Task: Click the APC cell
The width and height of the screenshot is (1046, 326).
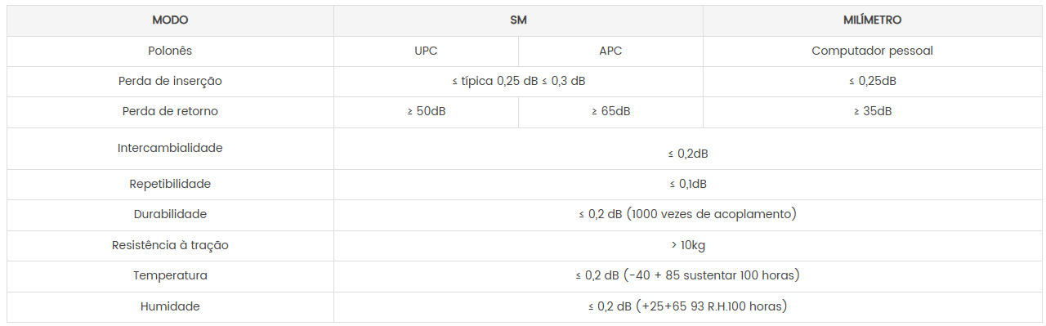Action: click(x=610, y=51)
